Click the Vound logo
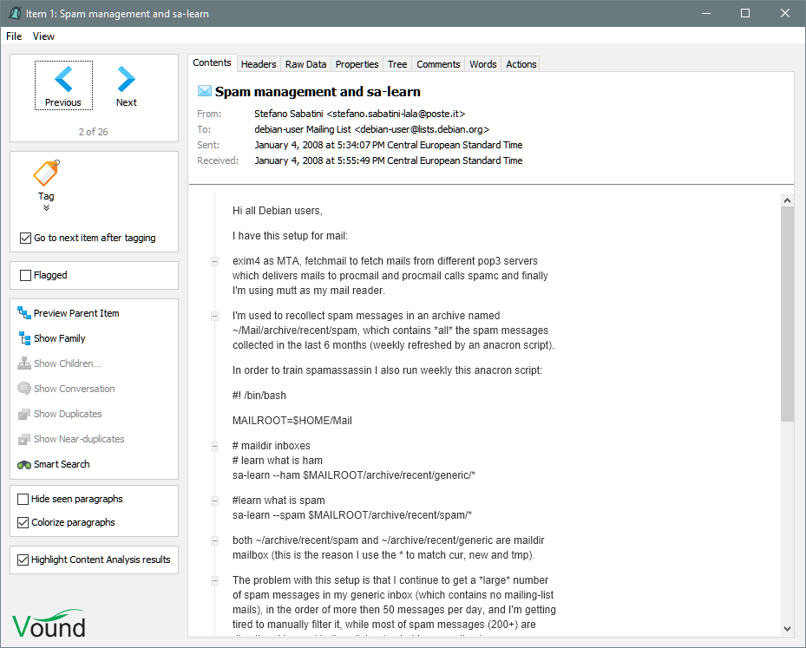The height and width of the screenshot is (648, 806). click(x=49, y=624)
